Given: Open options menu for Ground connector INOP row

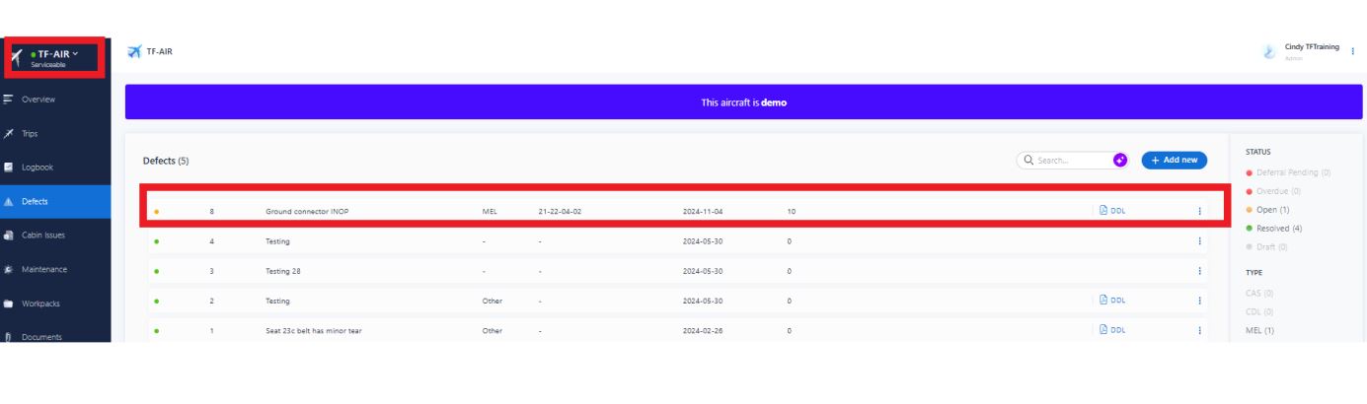Looking at the screenshot, I should pyautogui.click(x=1200, y=210).
